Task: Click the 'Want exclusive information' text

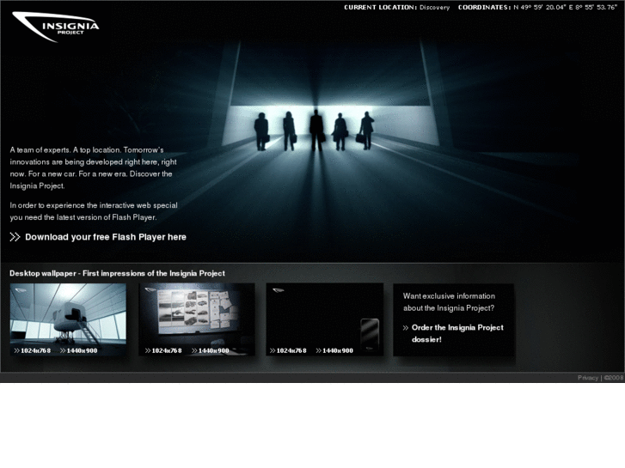Action: coord(449,302)
